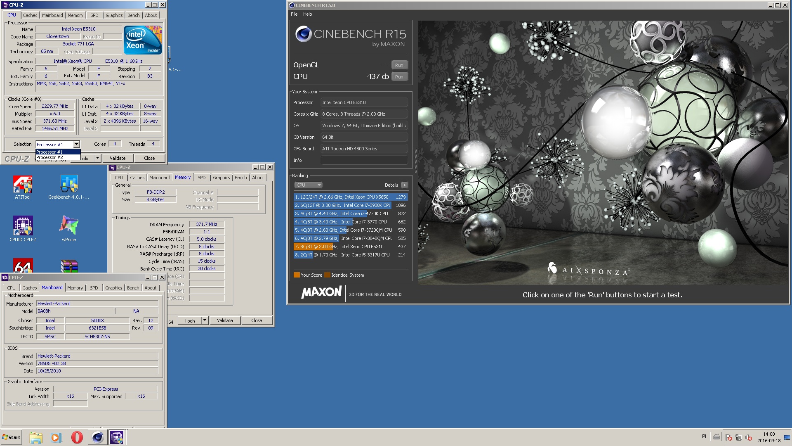The image size is (792, 446).
Task: Click DRAM Frequency value 371.7 MHz
Action: point(207,224)
